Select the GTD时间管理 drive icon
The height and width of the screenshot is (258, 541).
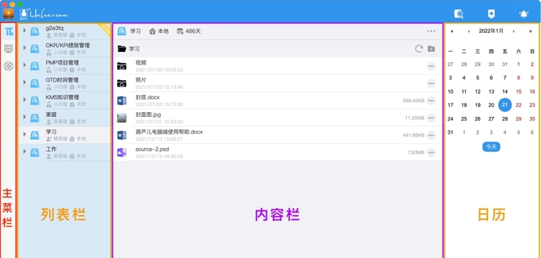point(35,83)
